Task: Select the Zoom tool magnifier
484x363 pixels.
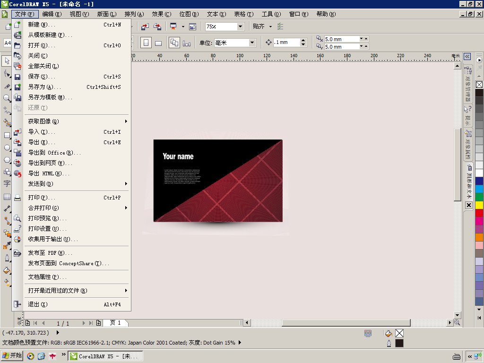Action: point(7,98)
